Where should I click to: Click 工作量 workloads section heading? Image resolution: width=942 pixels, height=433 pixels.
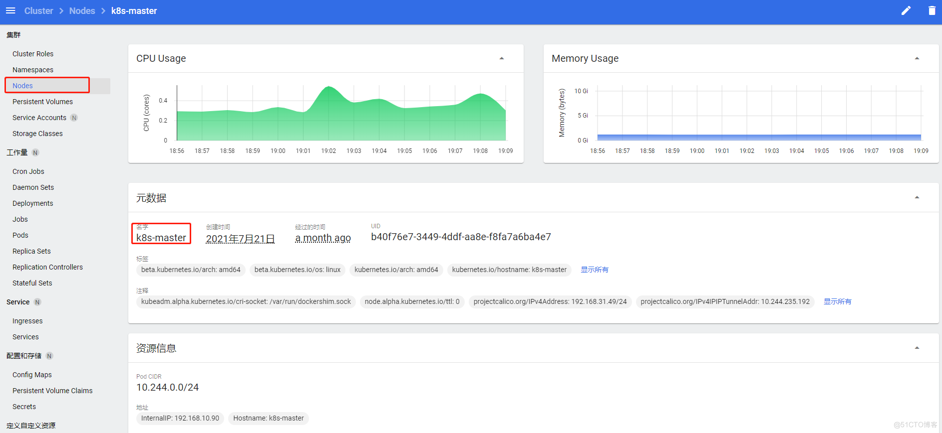[x=17, y=152]
